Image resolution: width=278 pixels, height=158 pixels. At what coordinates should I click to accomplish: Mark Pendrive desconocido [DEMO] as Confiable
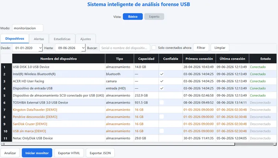[161, 117]
